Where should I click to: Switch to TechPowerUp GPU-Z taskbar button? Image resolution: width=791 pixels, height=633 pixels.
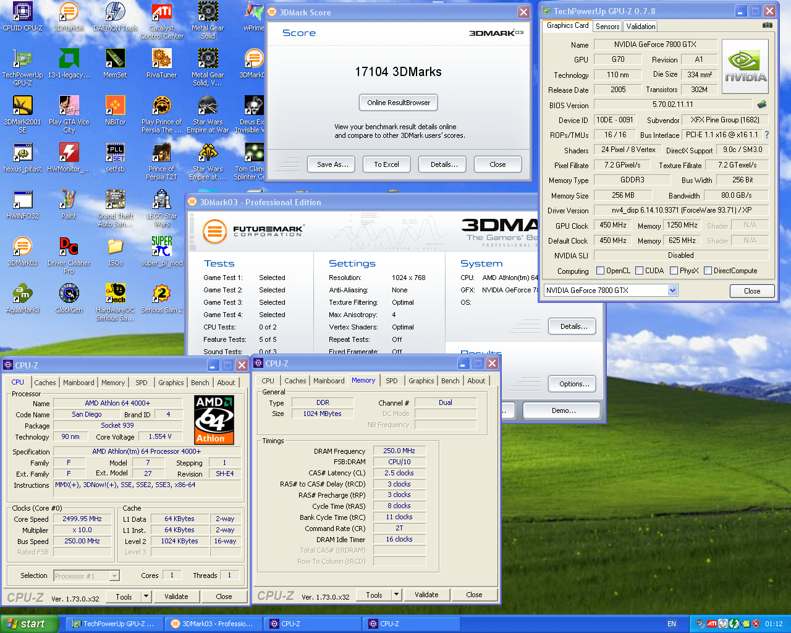click(x=115, y=624)
